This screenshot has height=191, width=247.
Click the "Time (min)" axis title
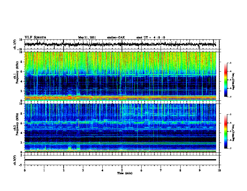click(125, 173)
